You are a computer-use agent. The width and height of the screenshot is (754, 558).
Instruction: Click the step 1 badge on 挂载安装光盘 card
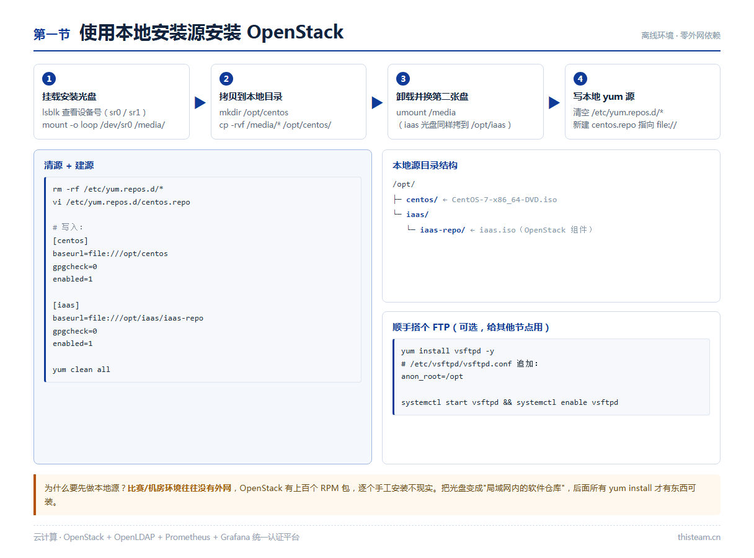pyautogui.click(x=49, y=79)
